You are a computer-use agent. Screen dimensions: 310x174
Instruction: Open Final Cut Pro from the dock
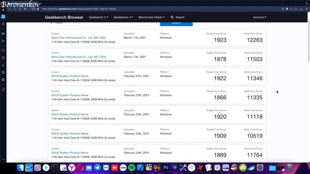149,168
